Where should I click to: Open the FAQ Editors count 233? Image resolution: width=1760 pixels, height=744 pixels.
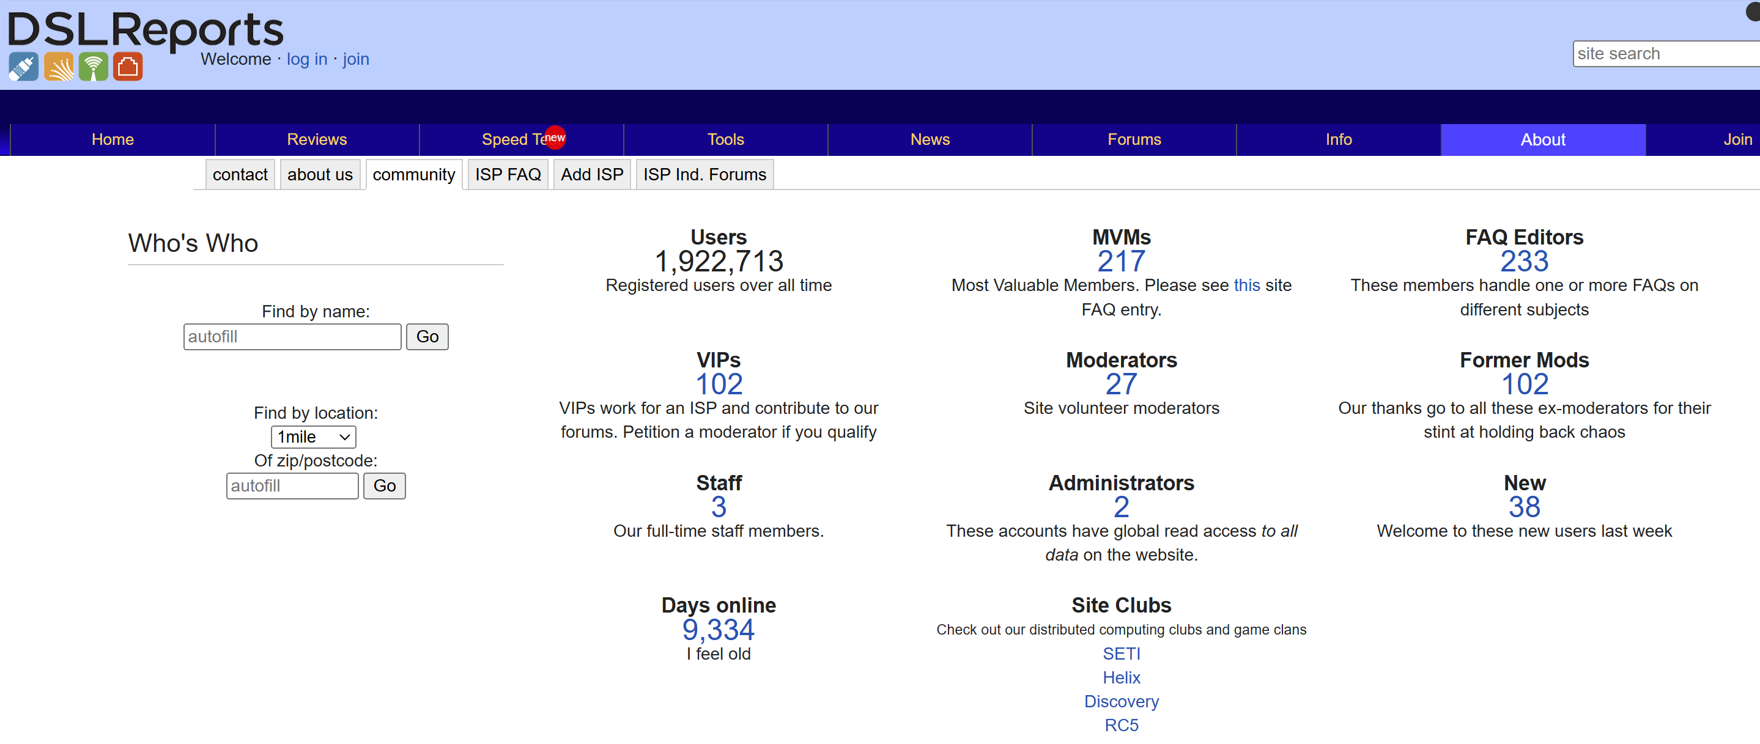(x=1525, y=261)
